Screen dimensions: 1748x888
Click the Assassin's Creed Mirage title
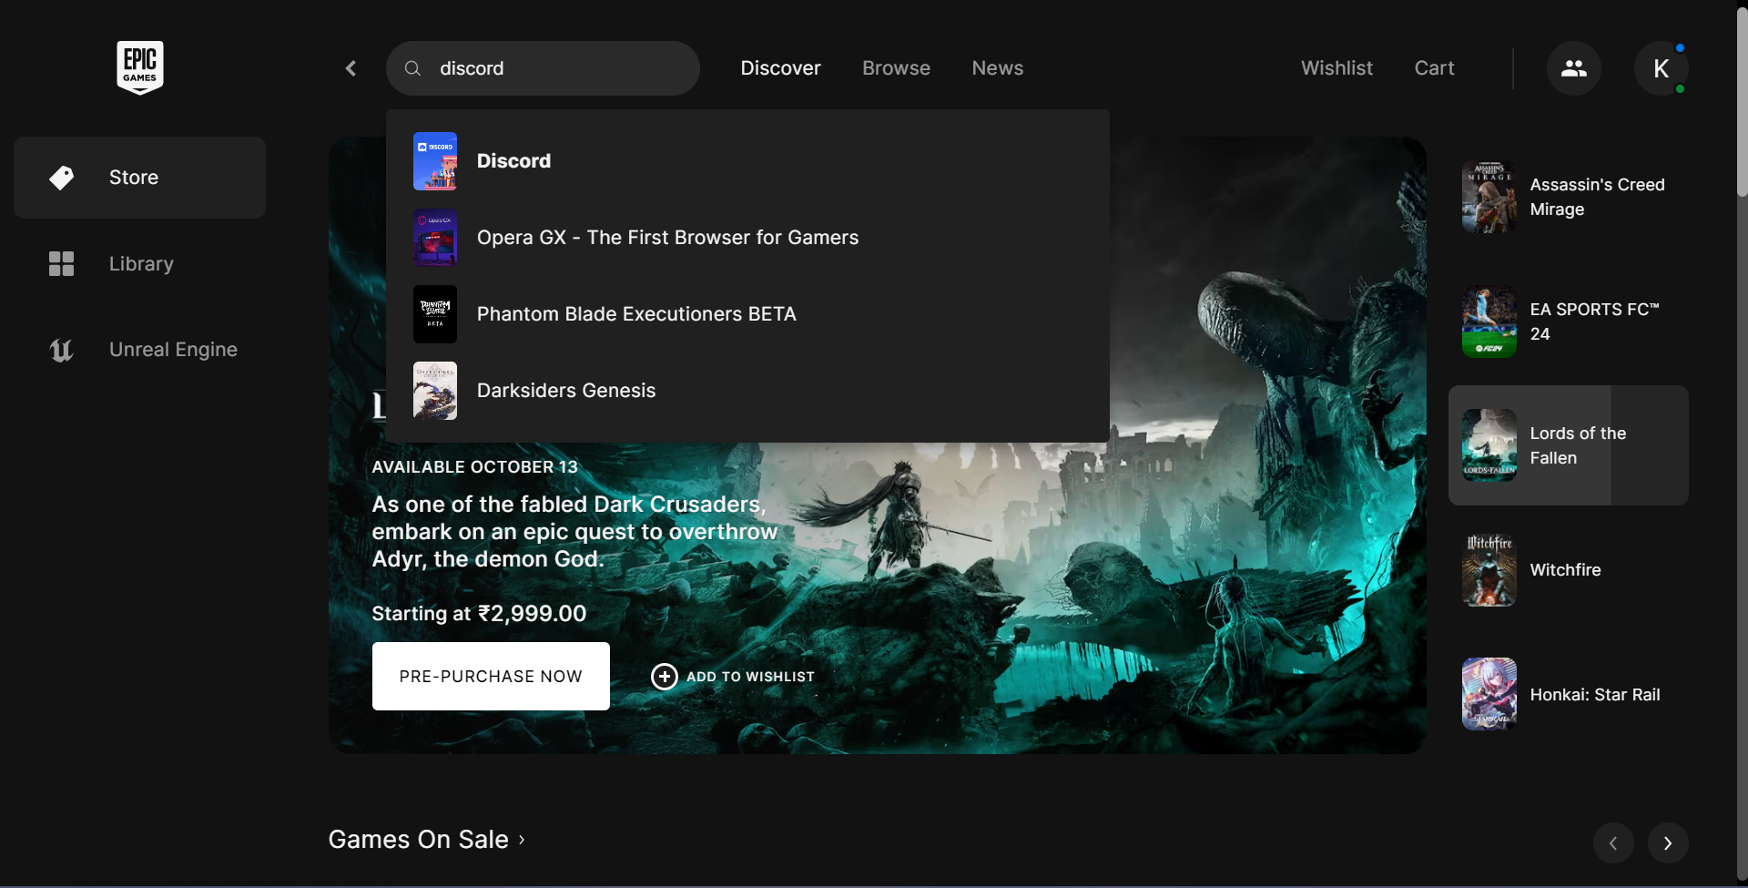[1598, 197]
